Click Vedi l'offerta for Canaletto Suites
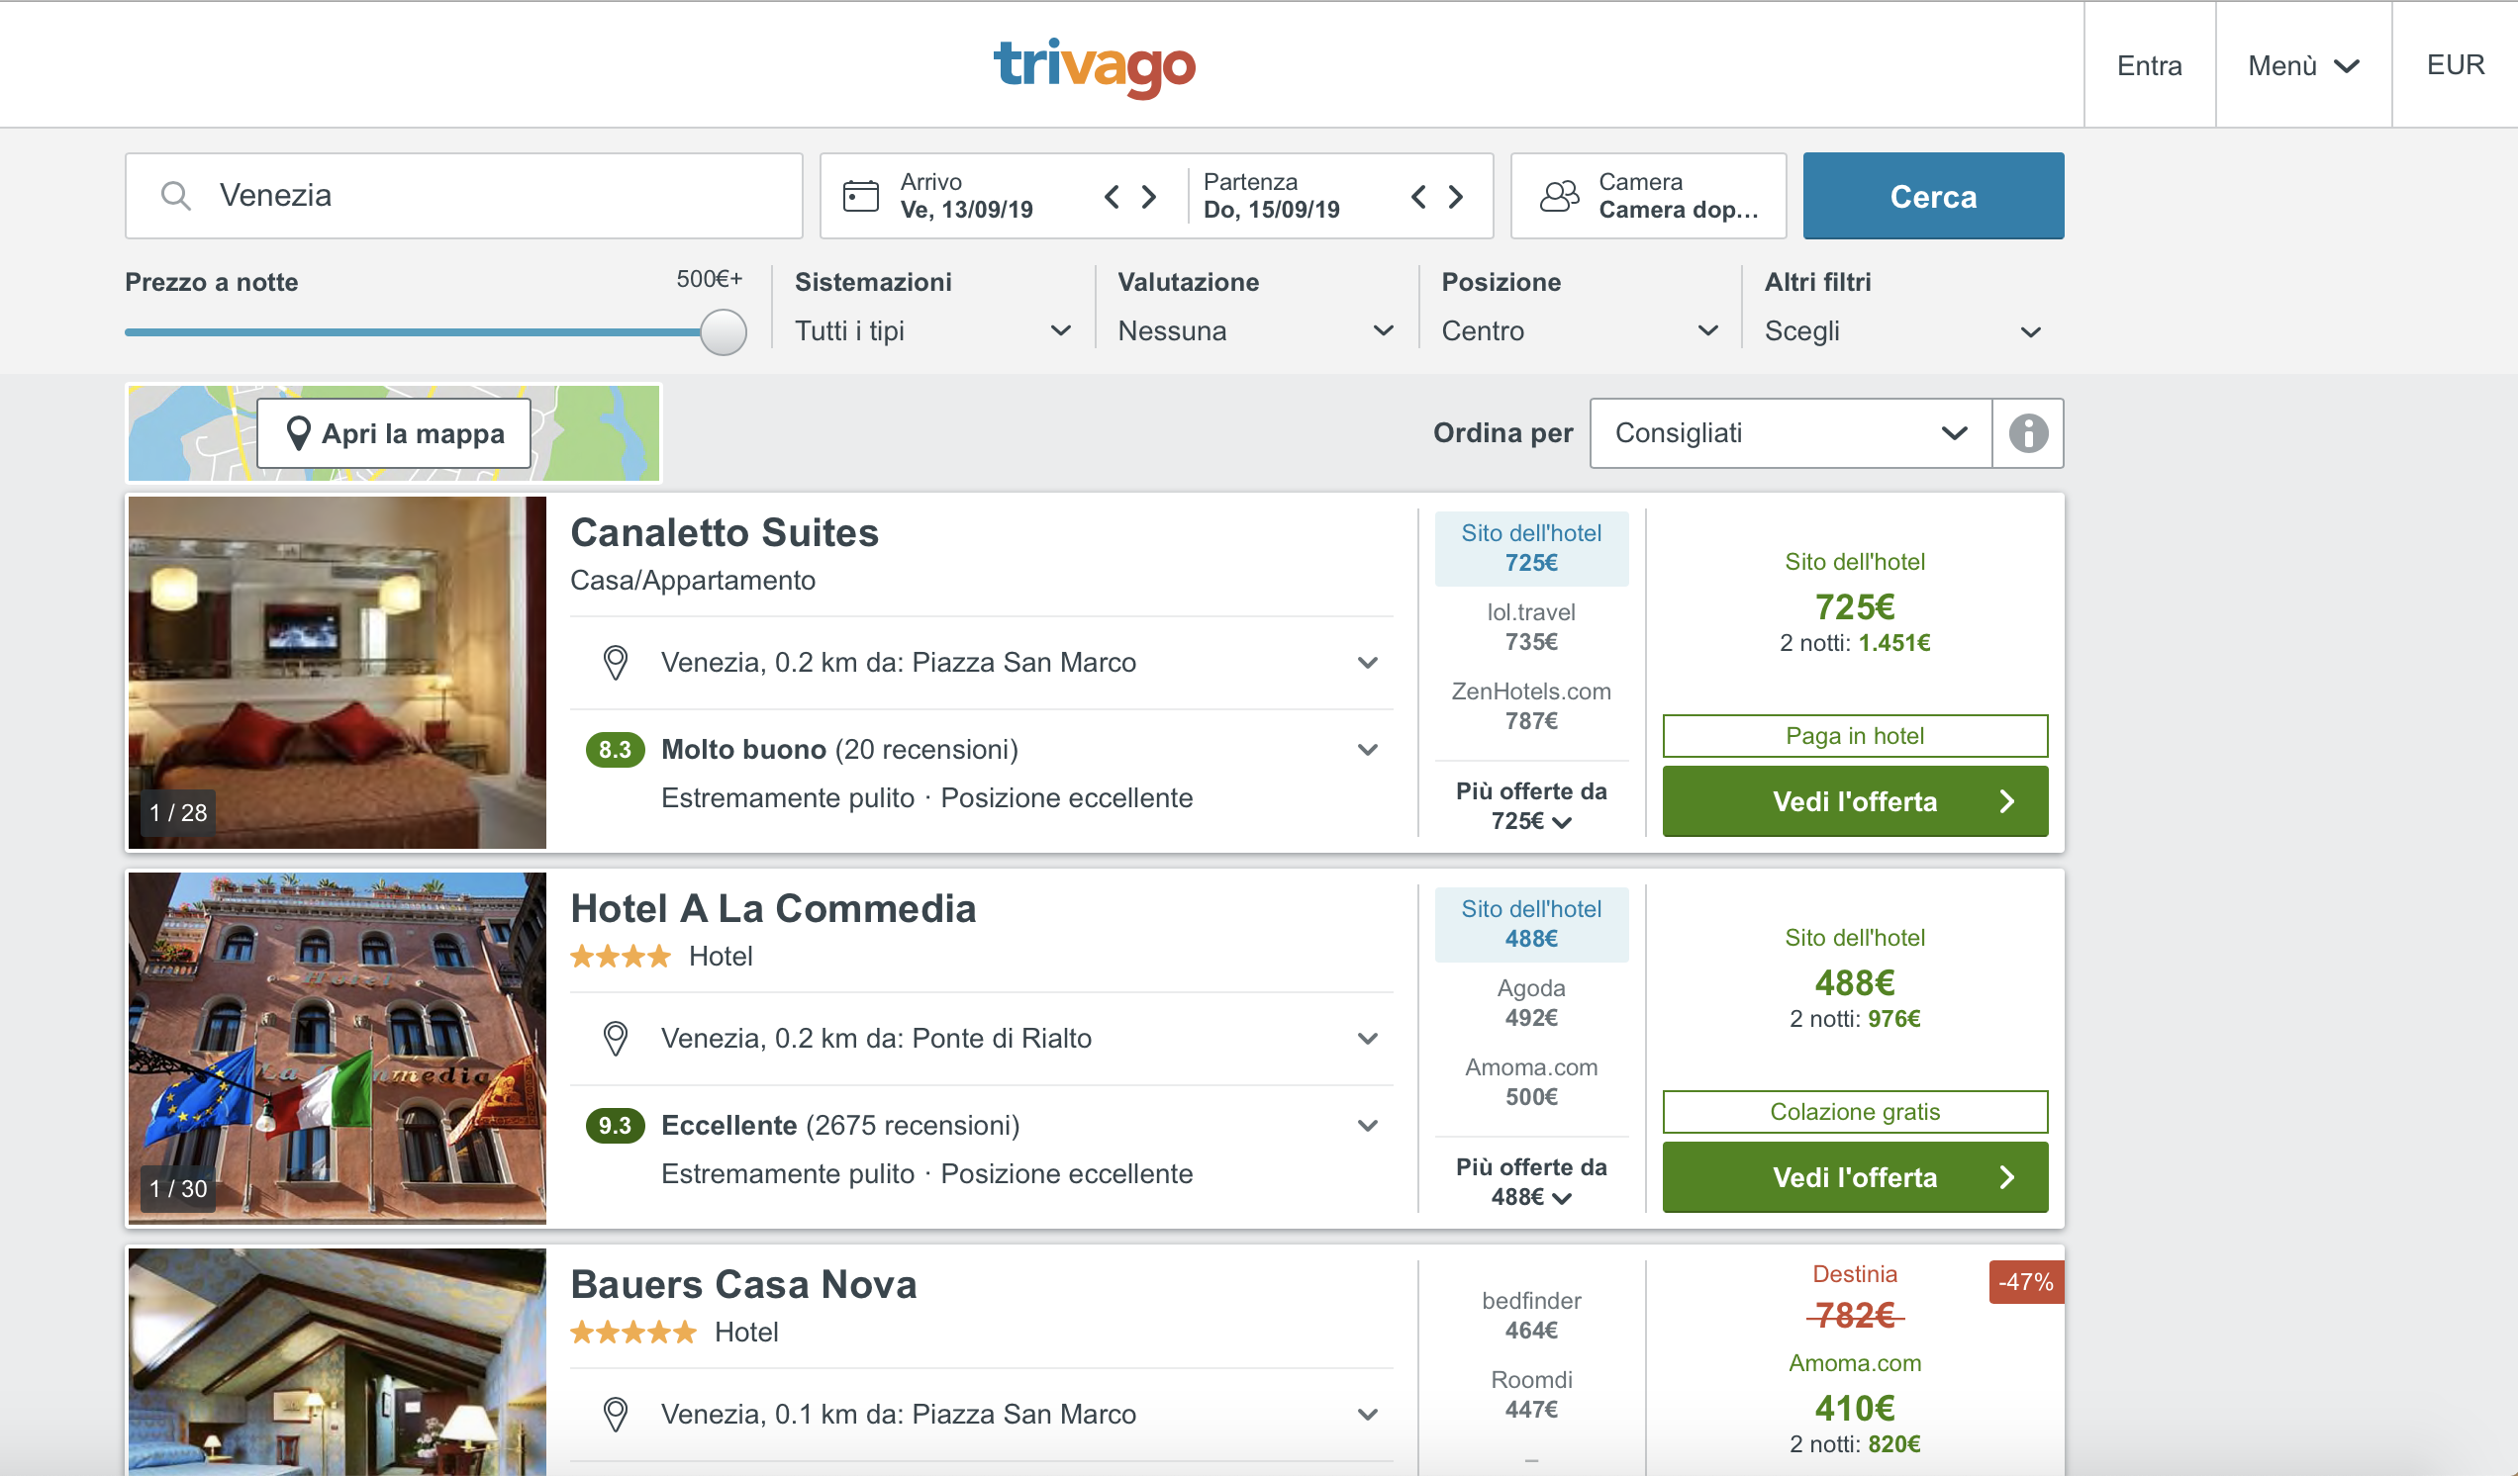2518x1476 pixels. click(x=1855, y=801)
